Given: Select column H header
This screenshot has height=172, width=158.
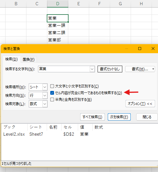Looking at the screenshot, I should pos(141,4).
